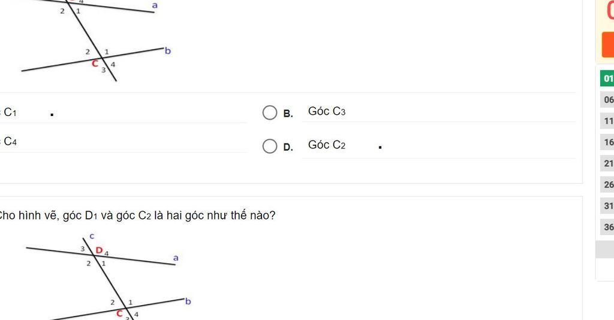Jump to question 11

(x=608, y=121)
